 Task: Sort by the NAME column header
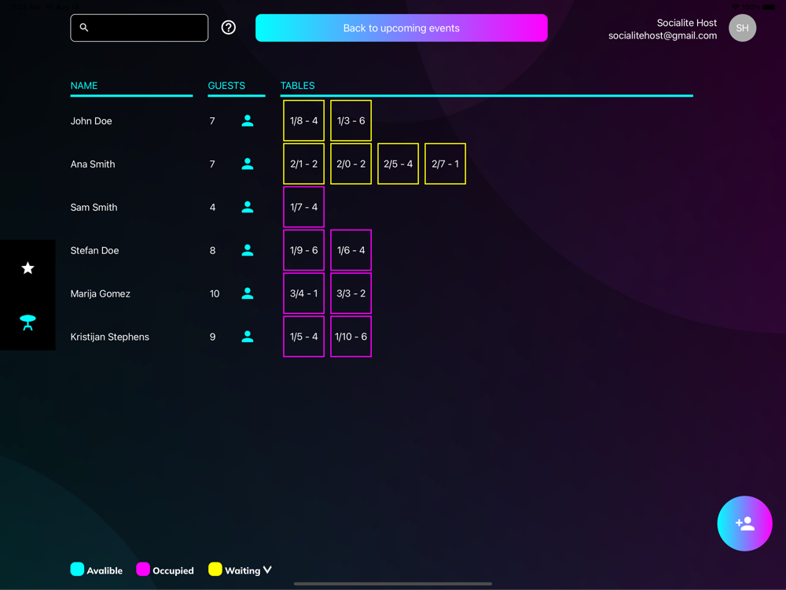point(84,86)
